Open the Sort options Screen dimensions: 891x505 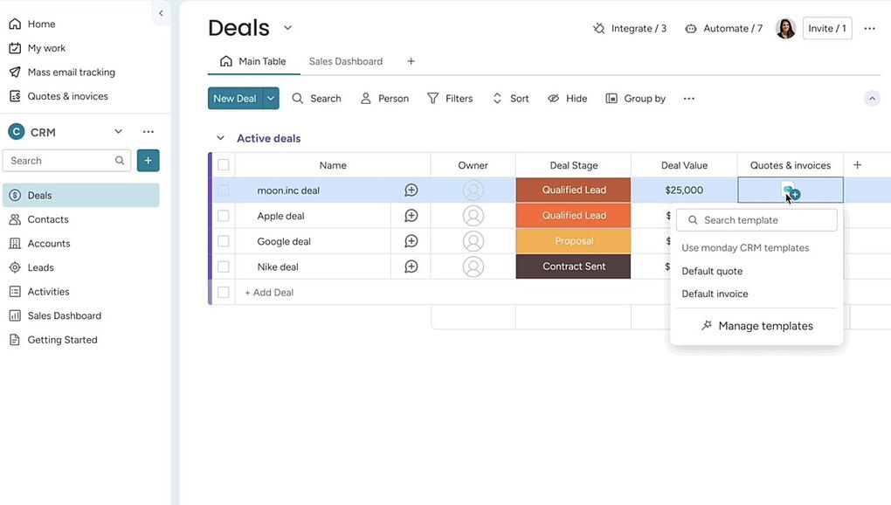[x=510, y=99]
